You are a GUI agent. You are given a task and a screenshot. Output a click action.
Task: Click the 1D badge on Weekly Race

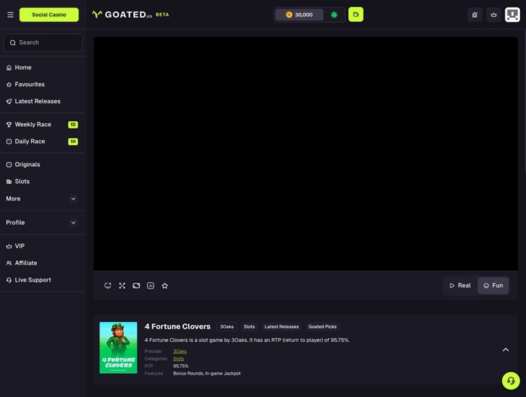[73, 125]
